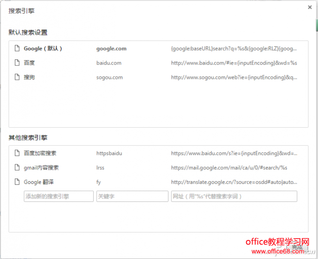The height and width of the screenshot is (259, 318).
Task: Focus the 网址 URL input field
Action: pos(234,196)
